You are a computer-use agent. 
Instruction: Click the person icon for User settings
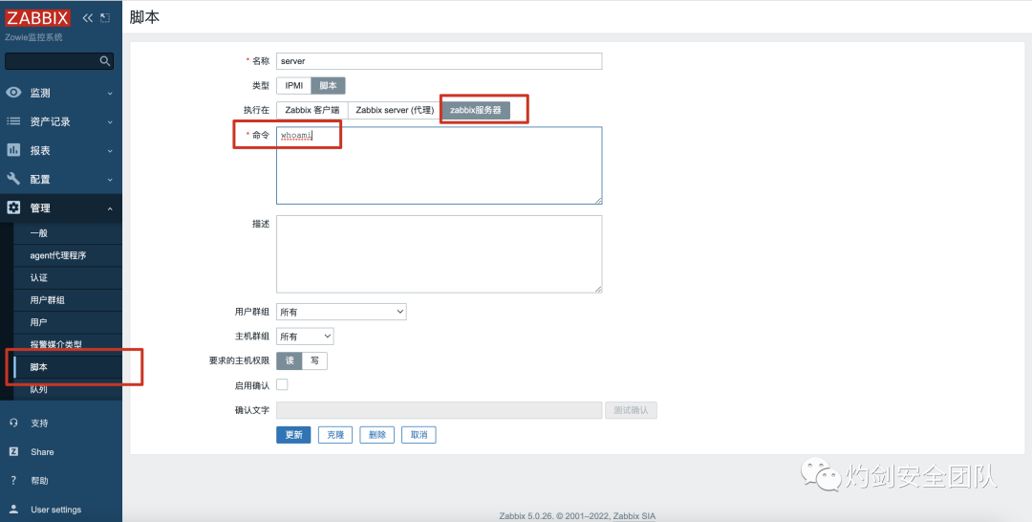pyautogui.click(x=13, y=509)
